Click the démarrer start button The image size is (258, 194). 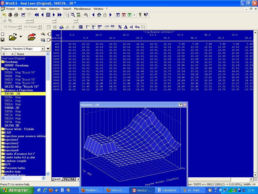click(17, 190)
